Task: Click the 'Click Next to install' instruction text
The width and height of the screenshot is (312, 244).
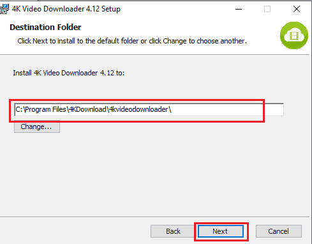Action: [132, 41]
